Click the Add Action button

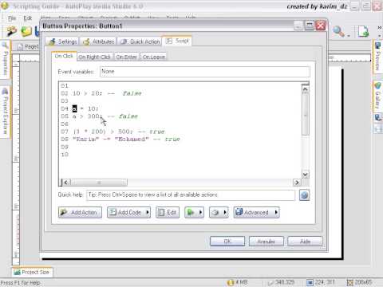click(80, 212)
